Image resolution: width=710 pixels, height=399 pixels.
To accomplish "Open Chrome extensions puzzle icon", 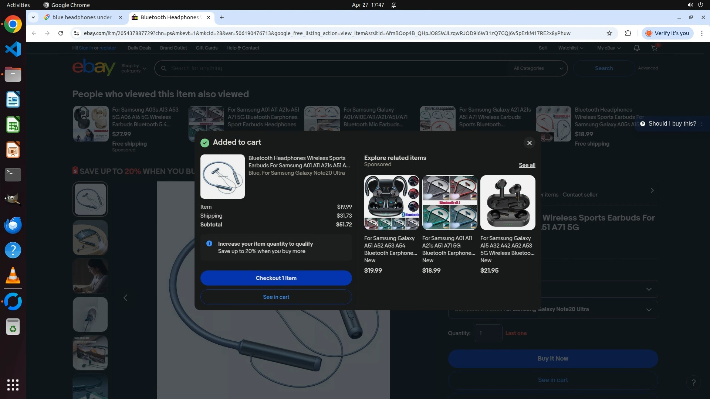I will tap(628, 33).
